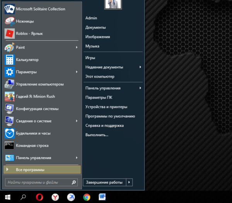Launch Opera from the taskbar
This screenshot has width=232, height=203.
point(39,197)
